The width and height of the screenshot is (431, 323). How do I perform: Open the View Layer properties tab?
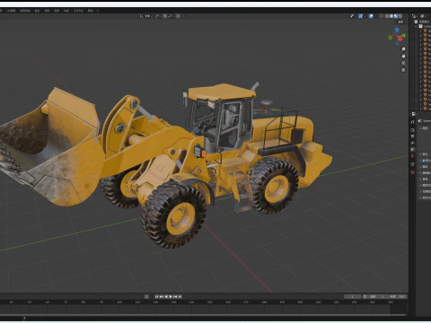pos(412,143)
